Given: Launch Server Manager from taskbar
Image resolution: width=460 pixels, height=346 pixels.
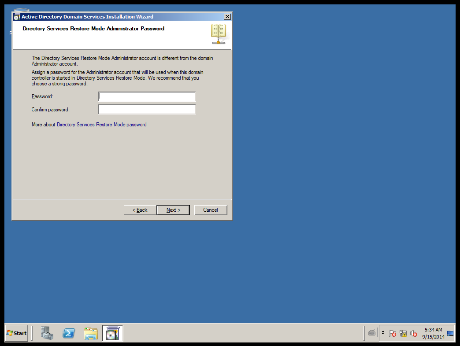Looking at the screenshot, I should (47, 333).
